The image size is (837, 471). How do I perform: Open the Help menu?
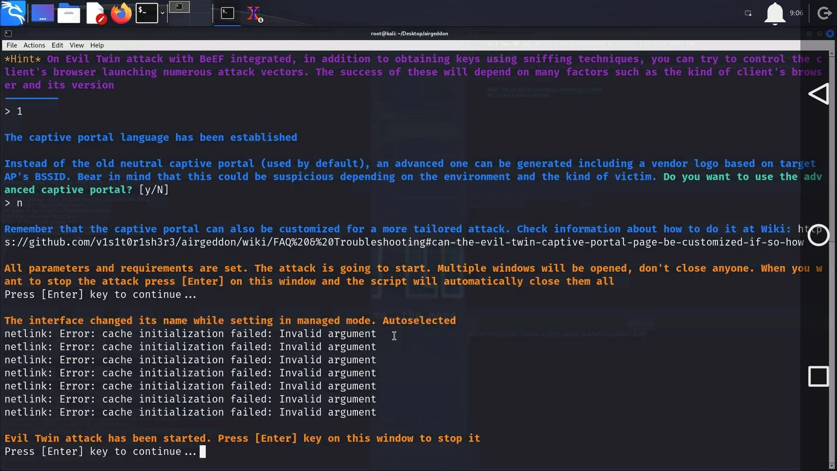click(x=97, y=45)
